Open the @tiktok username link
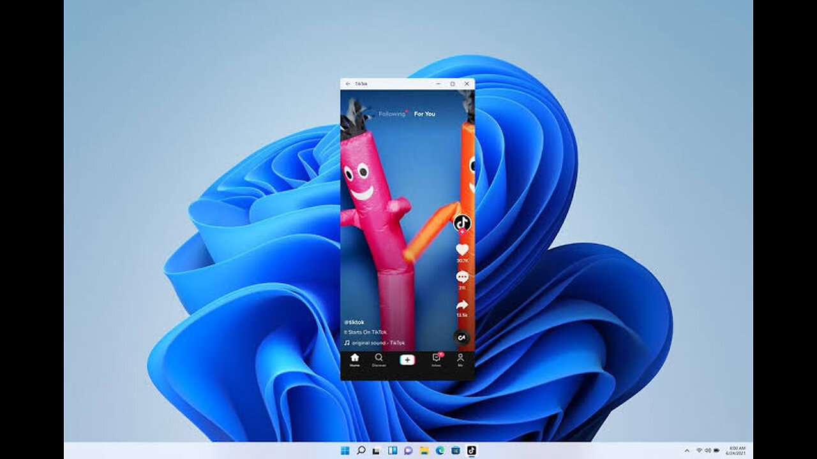The image size is (817, 459). click(x=354, y=323)
